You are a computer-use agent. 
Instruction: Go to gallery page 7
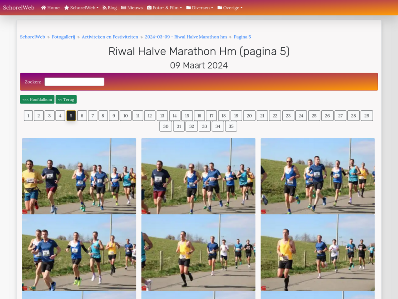[x=93, y=116]
